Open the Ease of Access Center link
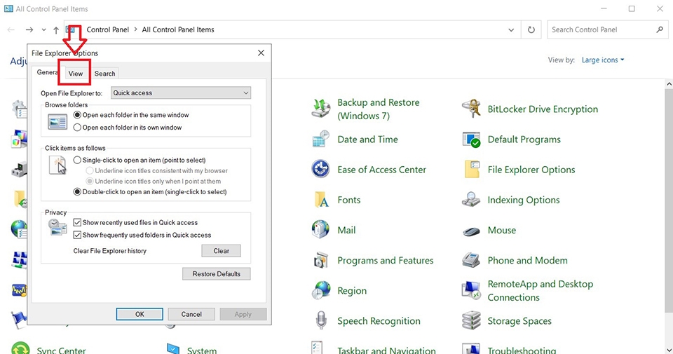The height and width of the screenshot is (354, 673). (x=381, y=170)
